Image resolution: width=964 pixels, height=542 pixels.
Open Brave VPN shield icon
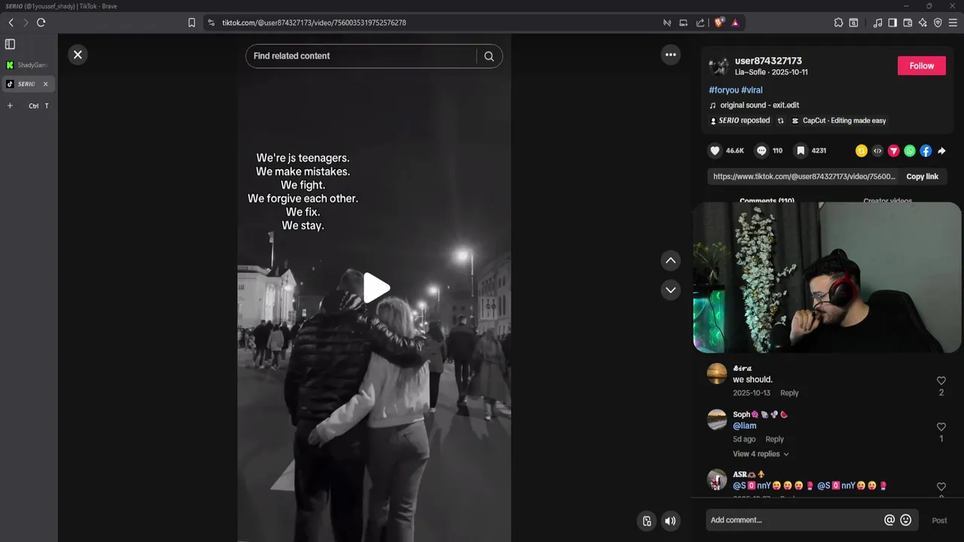(938, 23)
